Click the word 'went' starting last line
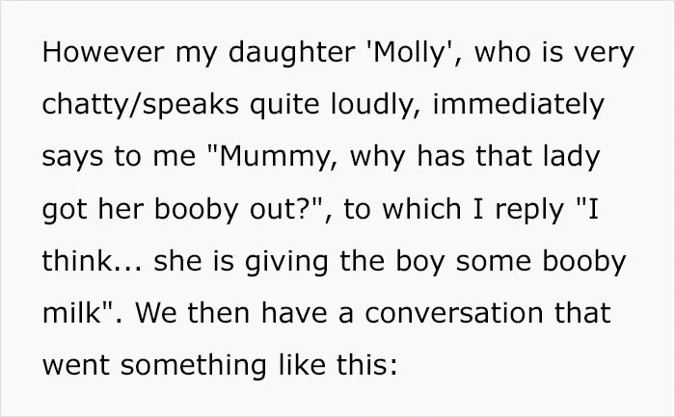 click(76, 366)
